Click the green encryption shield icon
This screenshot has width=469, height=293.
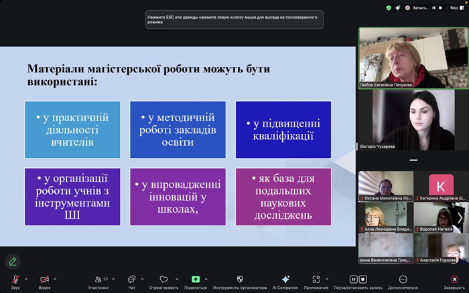tap(389, 7)
